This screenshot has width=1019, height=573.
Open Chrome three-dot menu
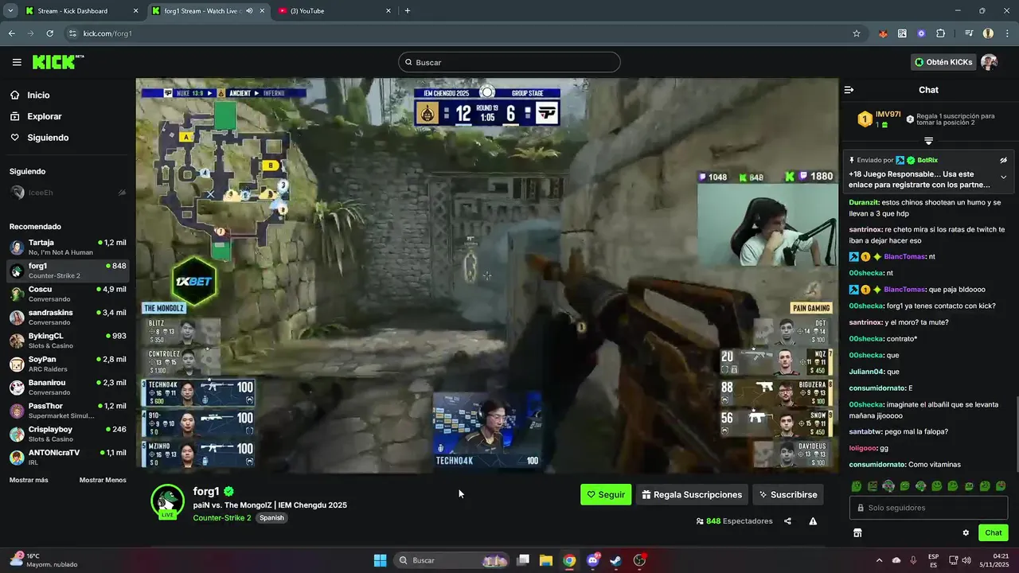(x=1007, y=33)
